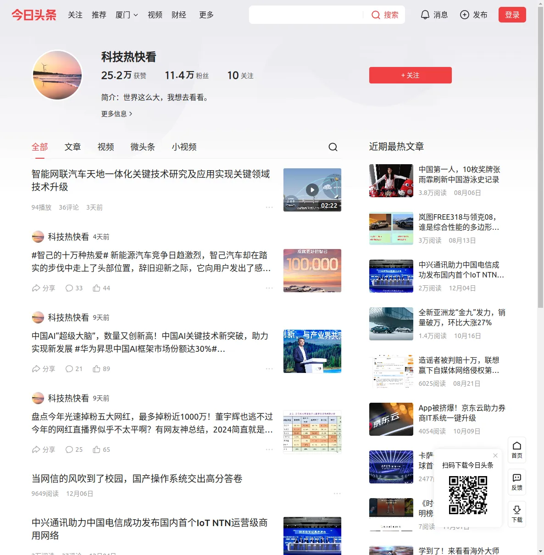Click the 下载 download floating button
The image size is (544, 555).
pyautogui.click(x=517, y=514)
